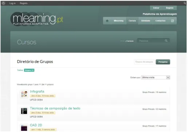Click the Técnicas de composição activity time badge
This screenshot has height=133, width=188.
pyautogui.click(x=43, y=113)
